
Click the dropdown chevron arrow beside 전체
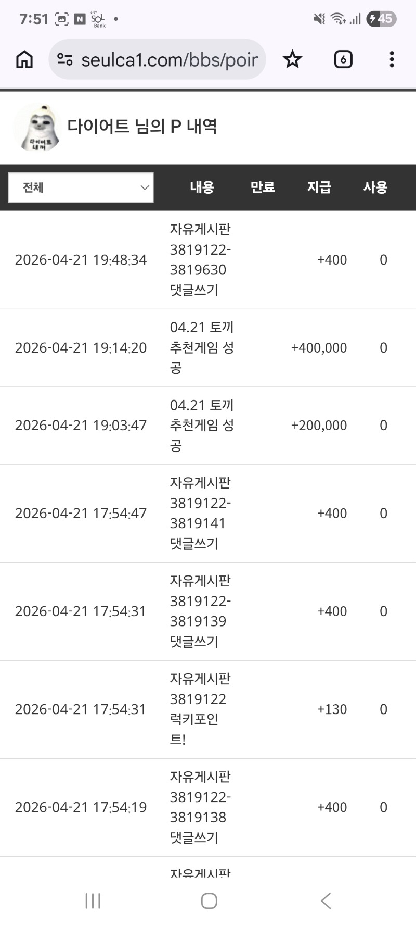pos(145,187)
